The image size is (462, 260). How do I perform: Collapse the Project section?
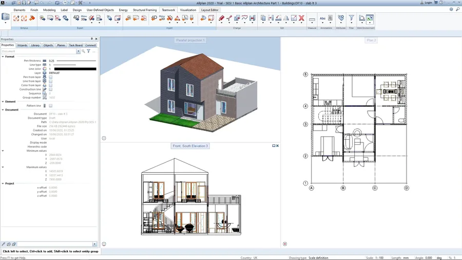point(3,183)
